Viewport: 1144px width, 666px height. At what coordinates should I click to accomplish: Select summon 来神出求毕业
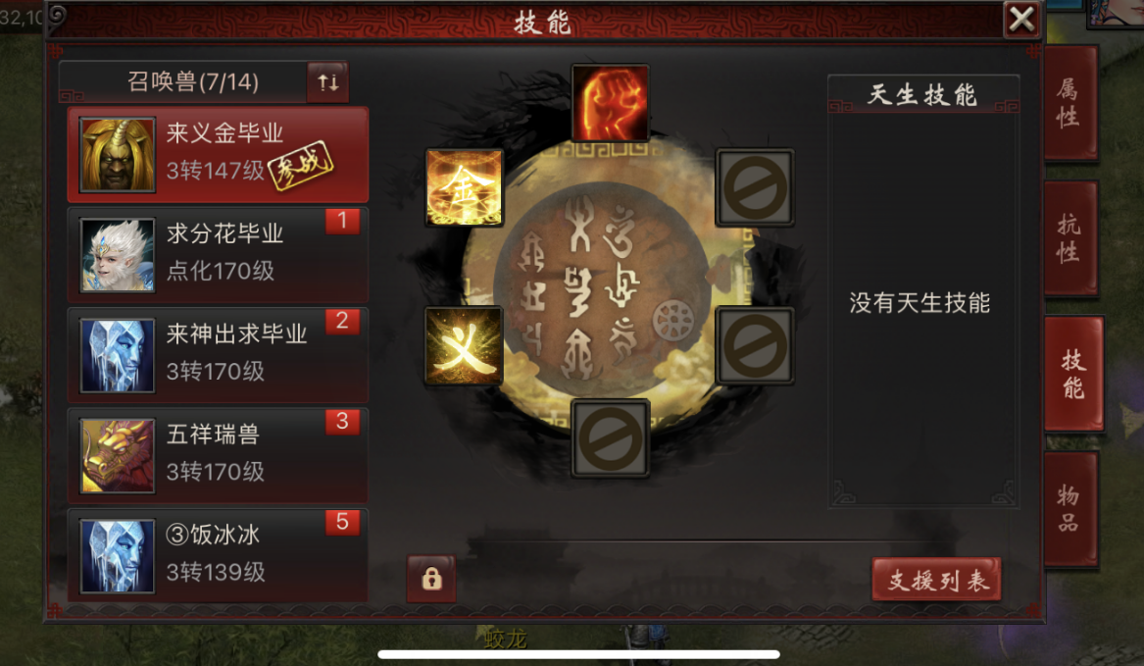(219, 355)
